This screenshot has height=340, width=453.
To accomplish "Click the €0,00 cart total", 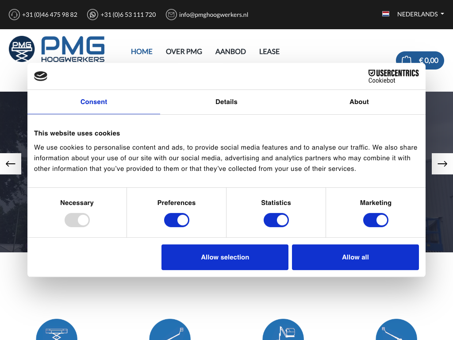I will [x=428, y=60].
